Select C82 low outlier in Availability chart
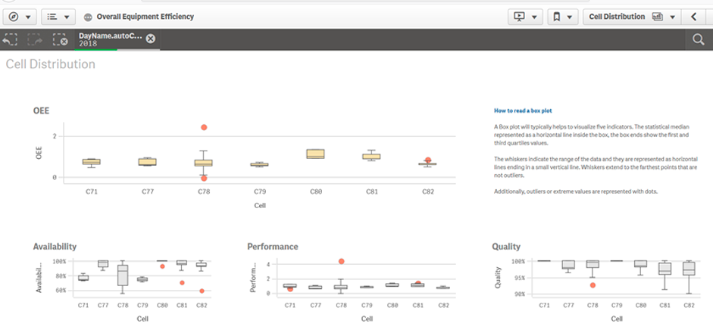Screen dimensions: 713x333 [x=202, y=291]
